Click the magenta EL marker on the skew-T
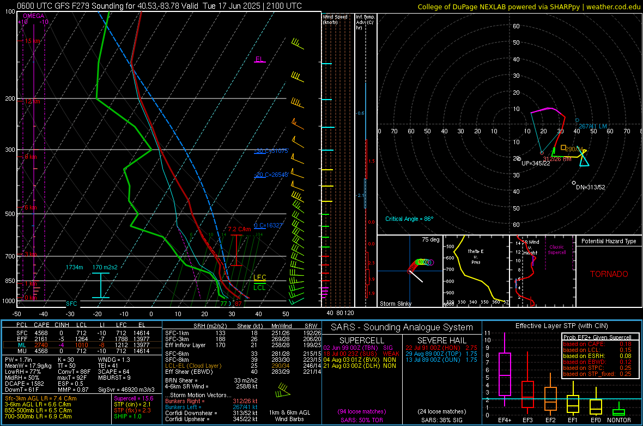Image resolution: width=643 pixels, height=426 pixels. click(x=259, y=59)
